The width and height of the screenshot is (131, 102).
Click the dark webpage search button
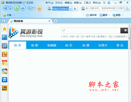tap(124, 30)
